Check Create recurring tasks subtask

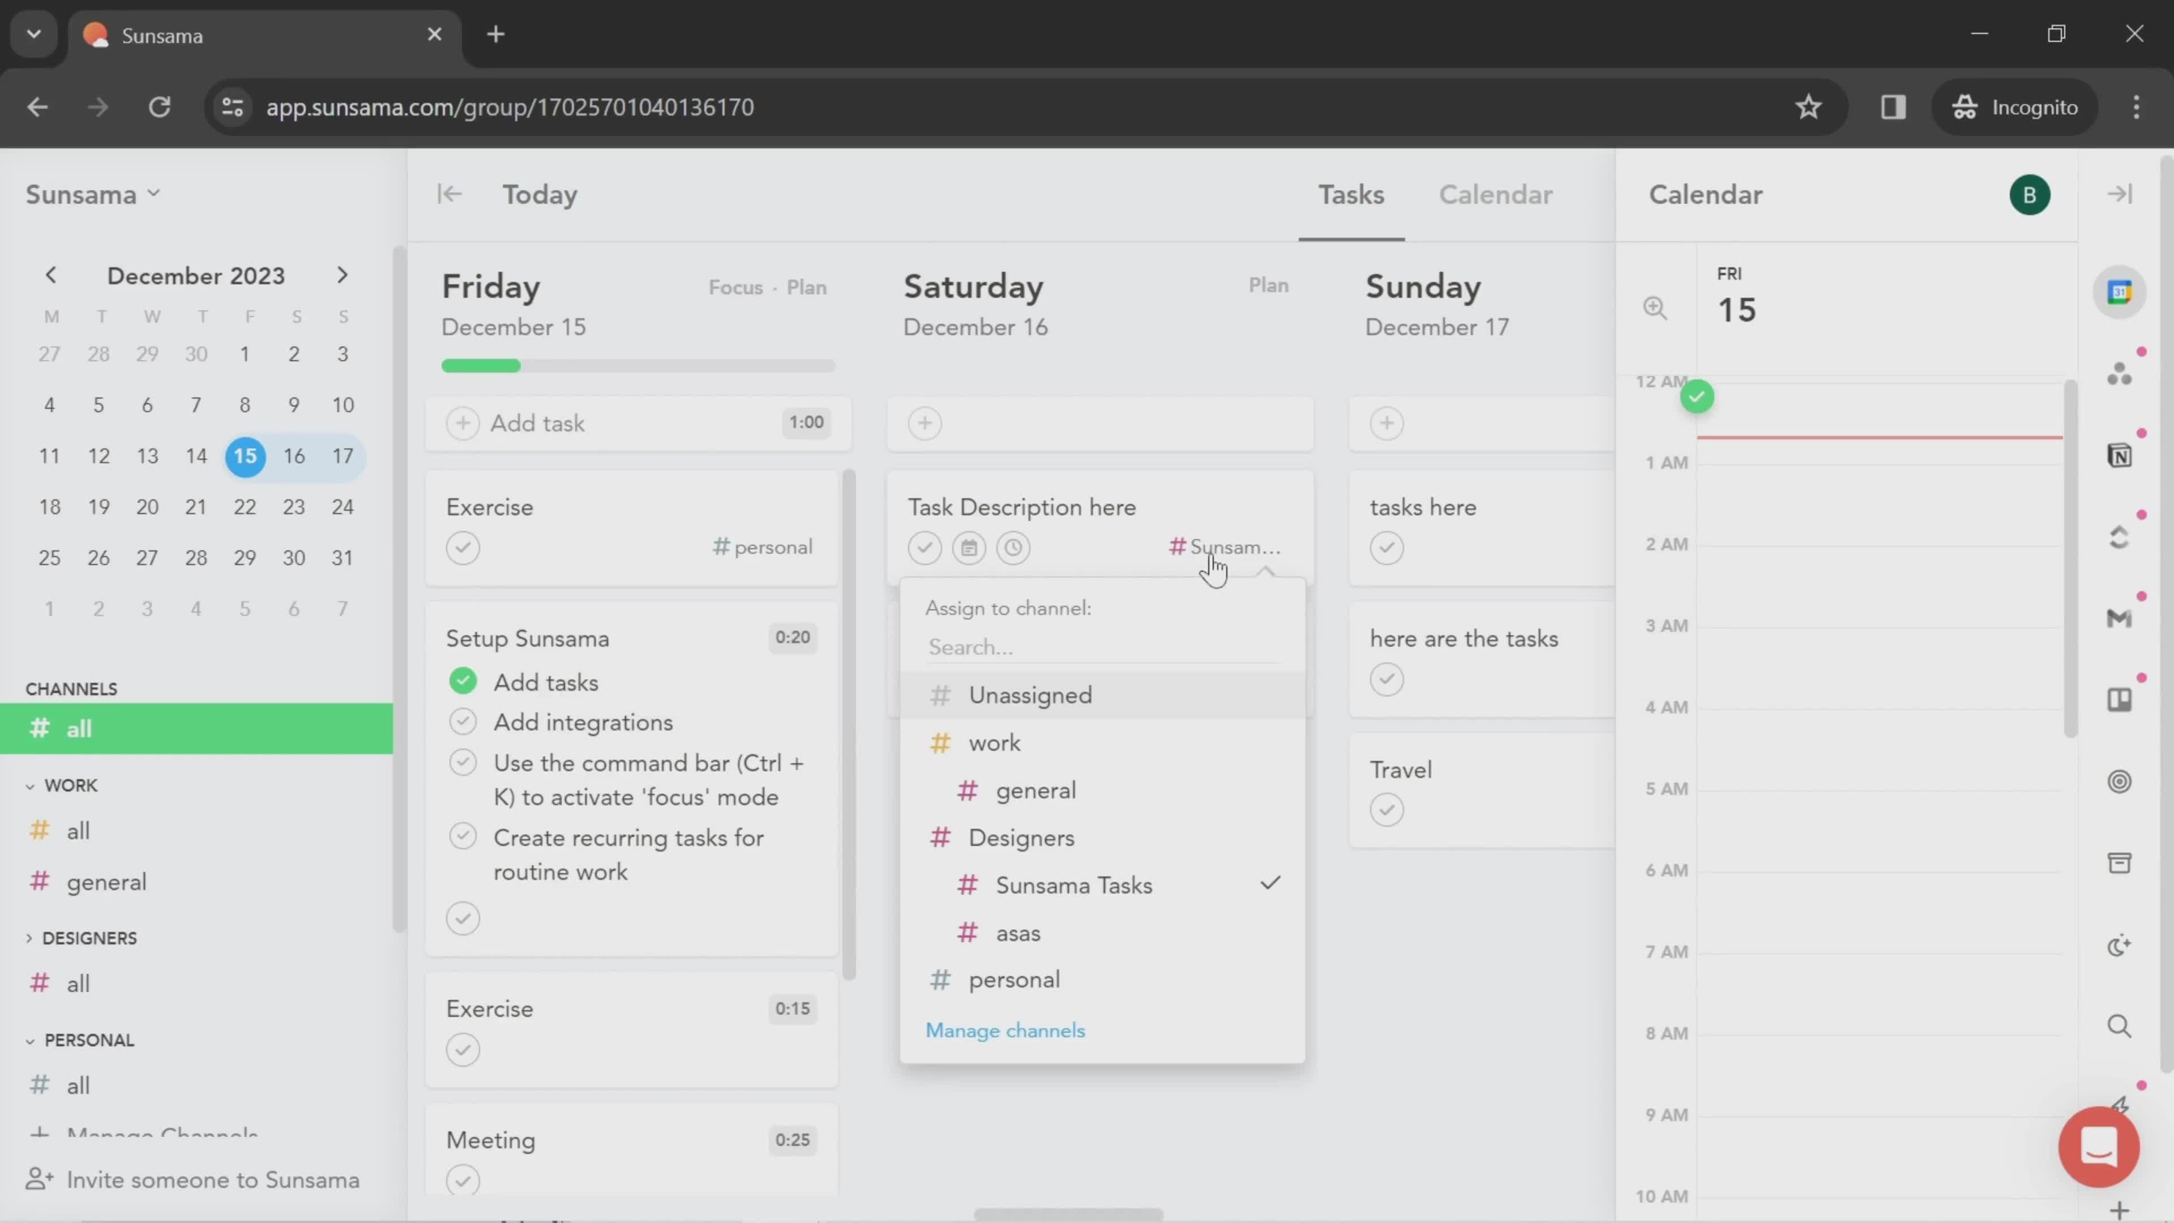coord(463,836)
